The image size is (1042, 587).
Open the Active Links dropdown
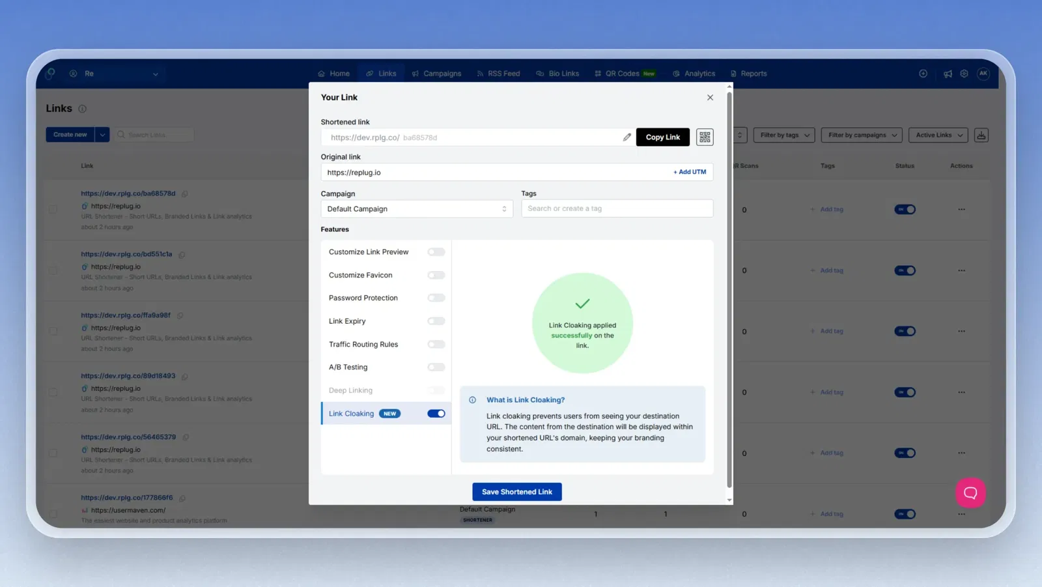point(938,135)
